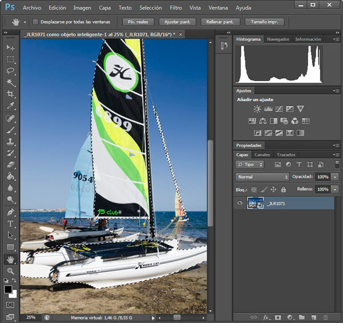Toggle lock transparent pixels
Image resolution: width=343 pixels, height=323 pixels.
pyautogui.click(x=254, y=189)
